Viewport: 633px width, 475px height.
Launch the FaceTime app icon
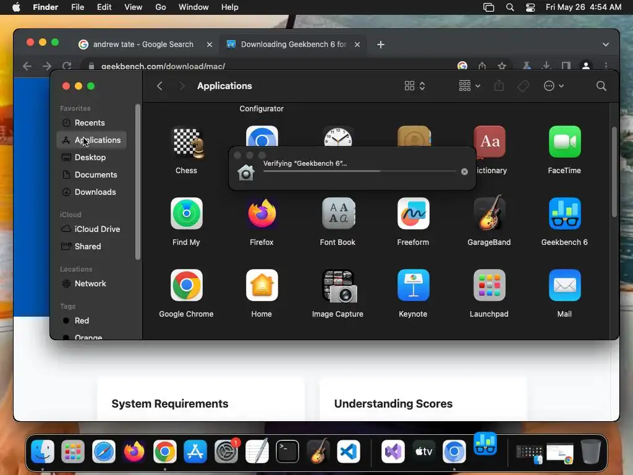click(564, 142)
